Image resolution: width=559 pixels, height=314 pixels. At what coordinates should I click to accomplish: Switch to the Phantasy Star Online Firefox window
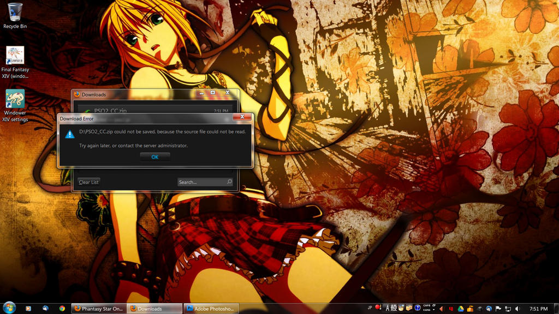point(99,309)
